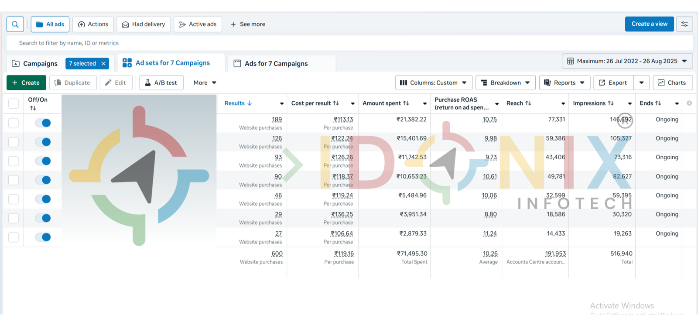Open the filter settings sliders icon
The width and height of the screenshot is (698, 326).
tap(684, 24)
